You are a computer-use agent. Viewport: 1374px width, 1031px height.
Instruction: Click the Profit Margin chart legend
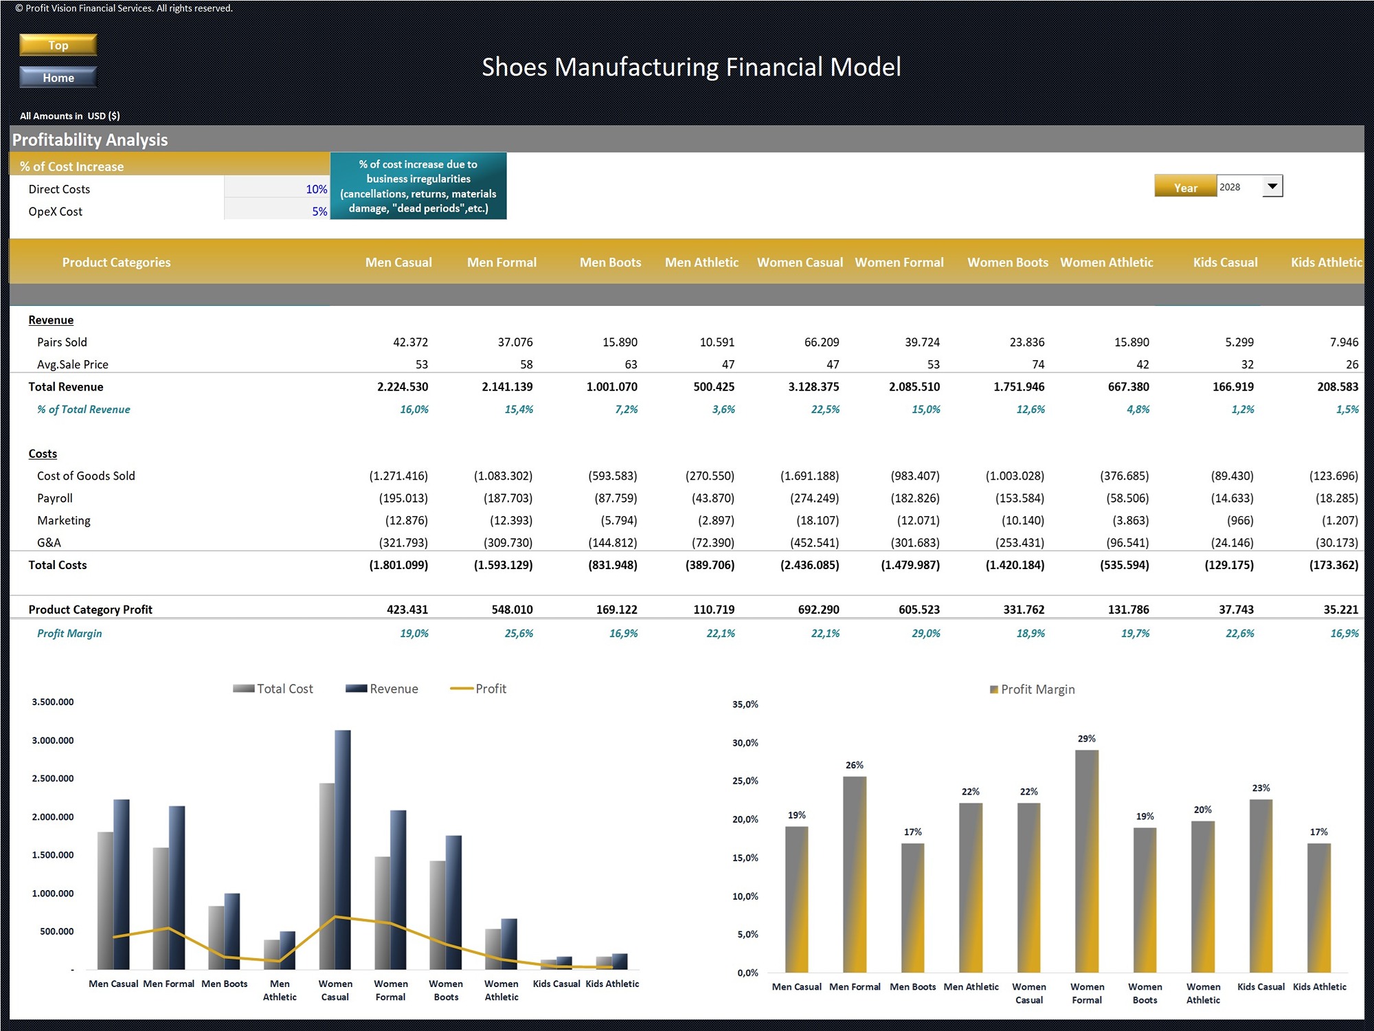(1032, 689)
